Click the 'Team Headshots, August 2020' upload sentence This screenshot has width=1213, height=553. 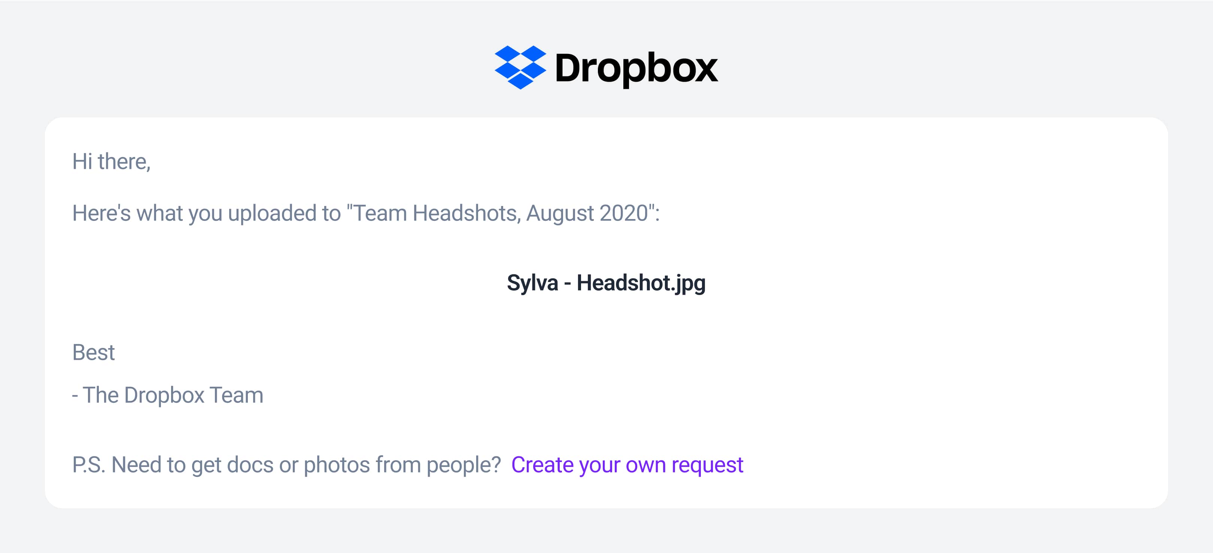tap(366, 213)
